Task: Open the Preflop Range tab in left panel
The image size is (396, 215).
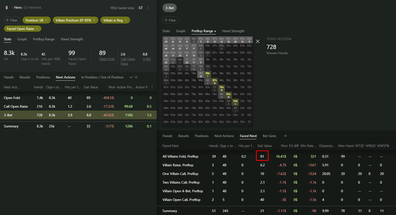Action: 44,40
